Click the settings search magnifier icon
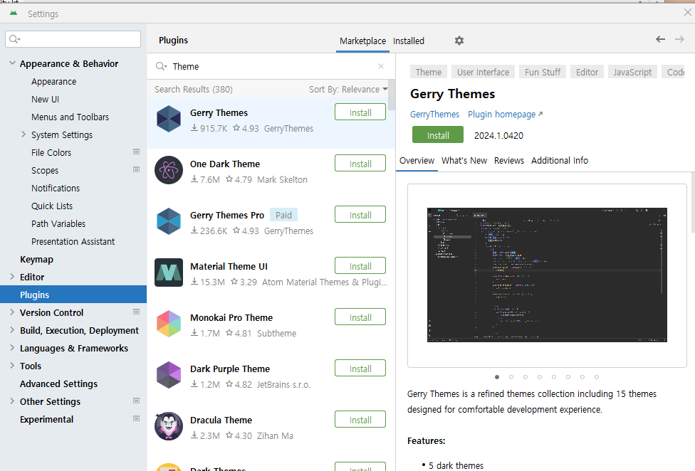Screen dimensions: 695x471 point(15,39)
